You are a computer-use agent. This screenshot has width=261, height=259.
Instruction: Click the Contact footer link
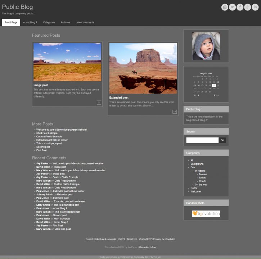point(89,239)
